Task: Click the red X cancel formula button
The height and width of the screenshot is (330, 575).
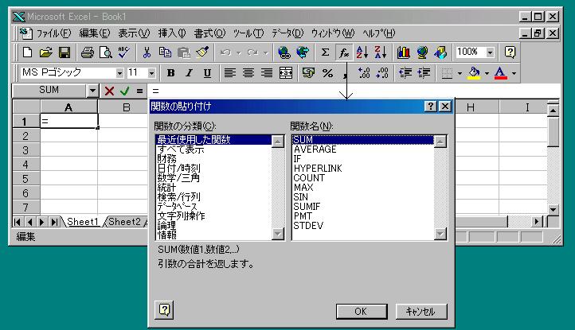Action: pos(109,91)
